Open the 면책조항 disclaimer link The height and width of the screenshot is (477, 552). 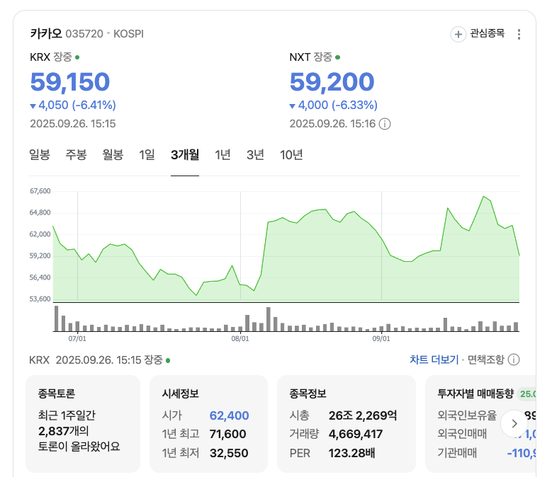coord(485,360)
